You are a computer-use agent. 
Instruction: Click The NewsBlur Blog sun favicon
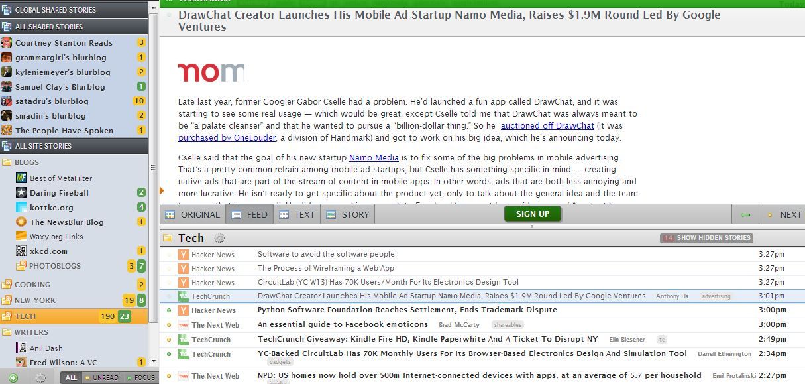click(x=21, y=222)
